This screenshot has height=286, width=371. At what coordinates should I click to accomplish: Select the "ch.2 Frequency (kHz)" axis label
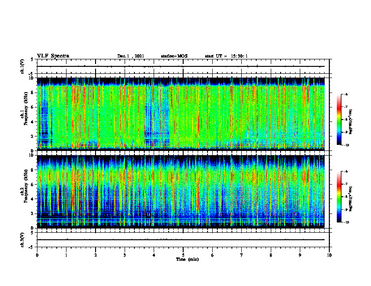pyautogui.click(x=24, y=186)
